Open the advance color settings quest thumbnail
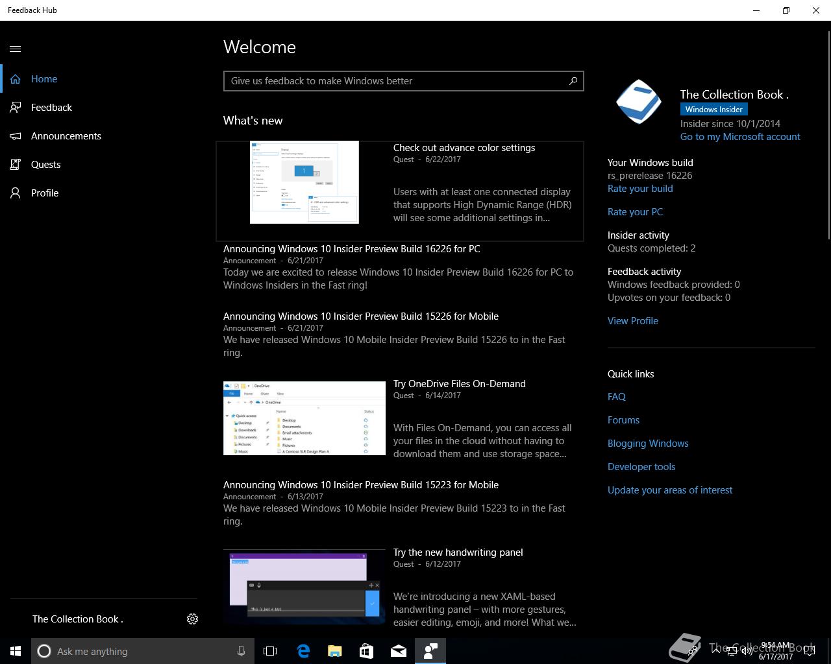The width and height of the screenshot is (831, 664). pos(304,182)
